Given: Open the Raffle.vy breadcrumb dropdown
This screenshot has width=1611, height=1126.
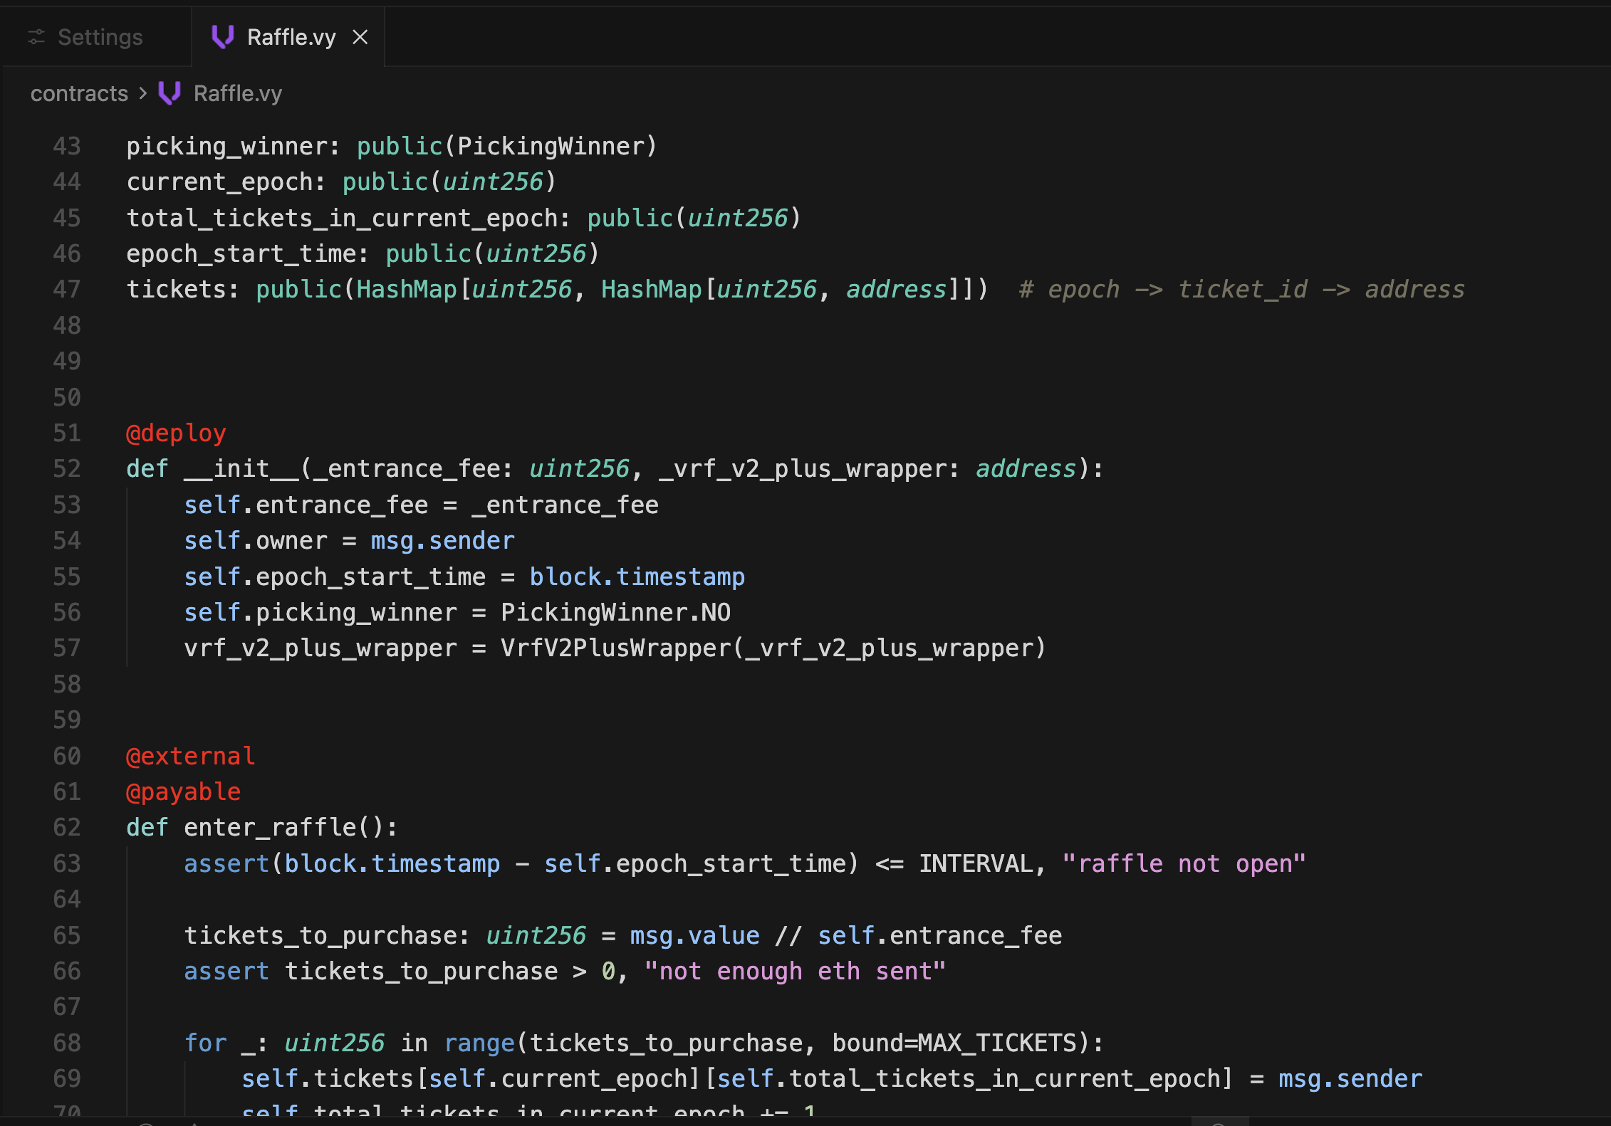Looking at the screenshot, I should [237, 93].
